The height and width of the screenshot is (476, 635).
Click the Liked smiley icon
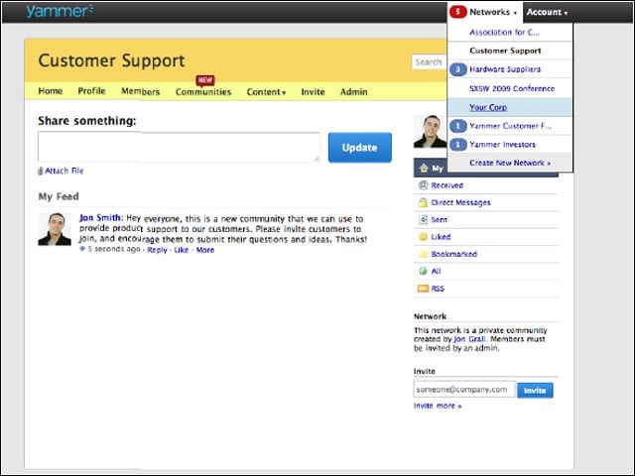[x=423, y=237]
